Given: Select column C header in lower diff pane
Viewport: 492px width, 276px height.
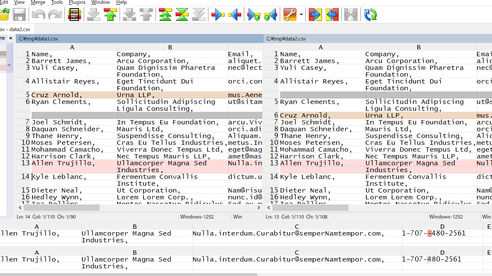Looking at the screenshot, I should (x=297, y=253).
